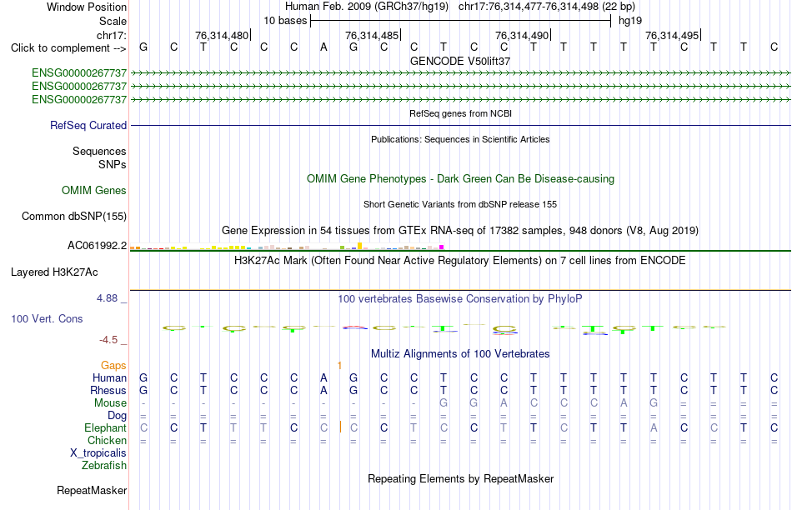Open the 'RepeatMasker' track label
The width and height of the screenshot is (792, 510).
[x=92, y=490]
